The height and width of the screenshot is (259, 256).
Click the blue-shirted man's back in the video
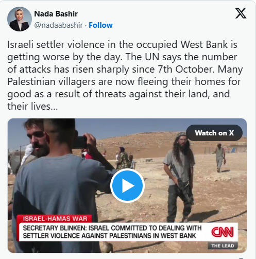[57, 192]
